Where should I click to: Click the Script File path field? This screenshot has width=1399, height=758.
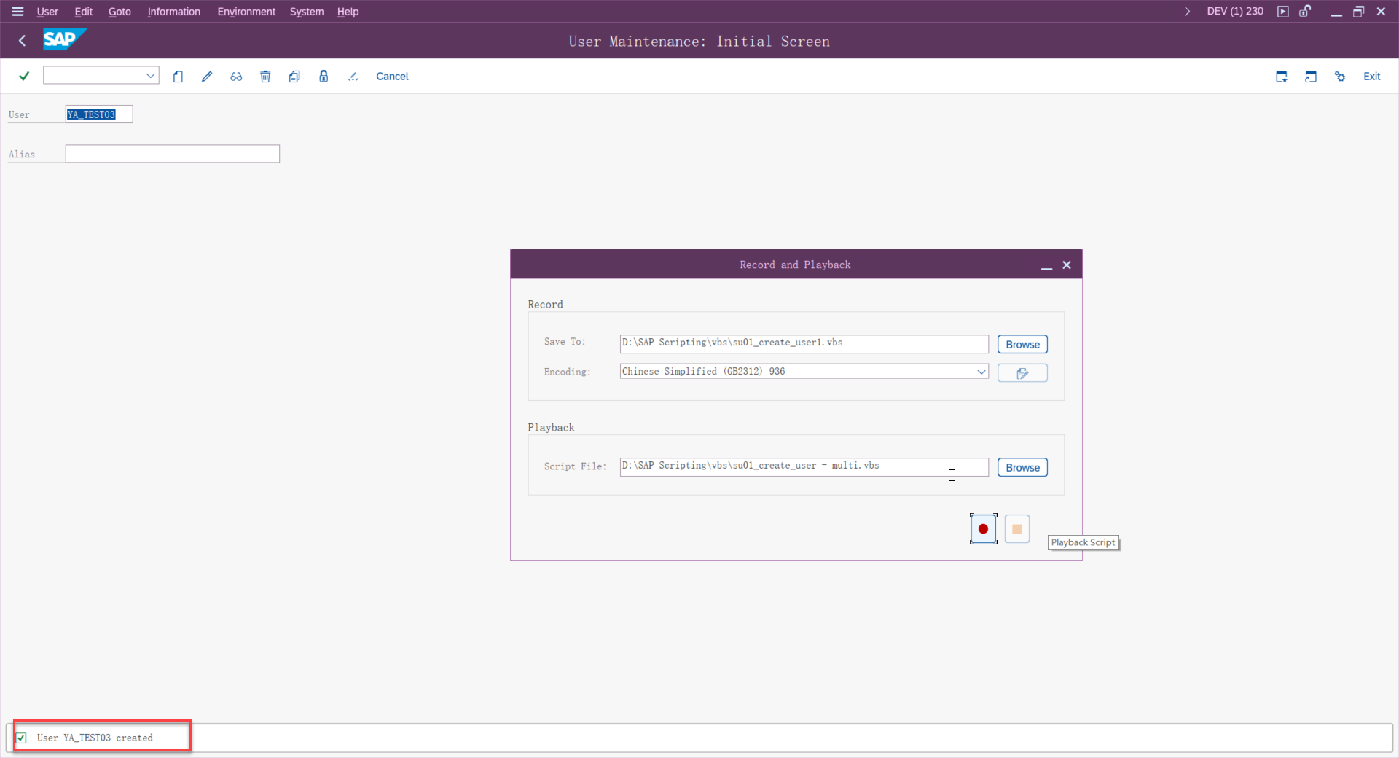(804, 466)
